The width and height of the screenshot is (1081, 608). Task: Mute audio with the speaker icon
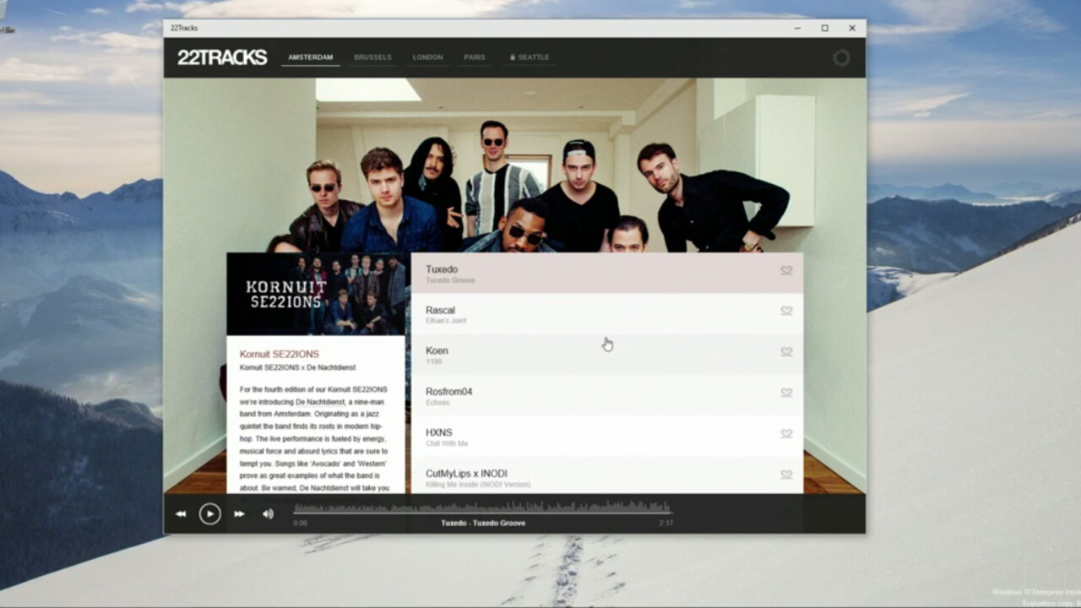[268, 513]
